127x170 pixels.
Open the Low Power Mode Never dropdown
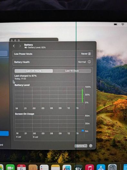(86, 54)
